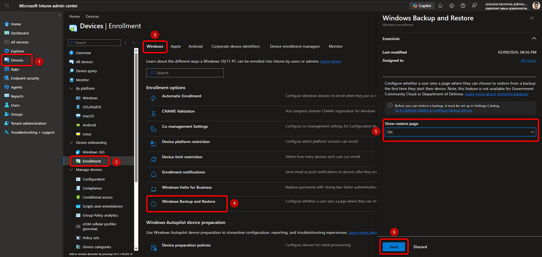Save the Windows Backup and Restore settings
The width and height of the screenshot is (542, 257).
[x=394, y=247]
